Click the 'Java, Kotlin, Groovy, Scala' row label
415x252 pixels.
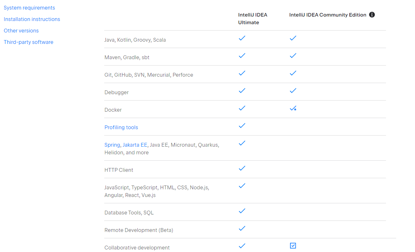[x=135, y=40]
